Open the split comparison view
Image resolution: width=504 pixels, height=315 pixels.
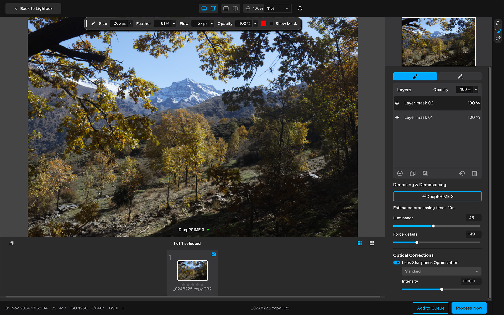(235, 8)
